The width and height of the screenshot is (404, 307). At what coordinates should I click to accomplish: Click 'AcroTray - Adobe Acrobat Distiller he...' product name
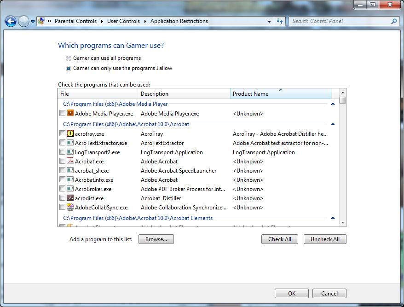(280, 134)
